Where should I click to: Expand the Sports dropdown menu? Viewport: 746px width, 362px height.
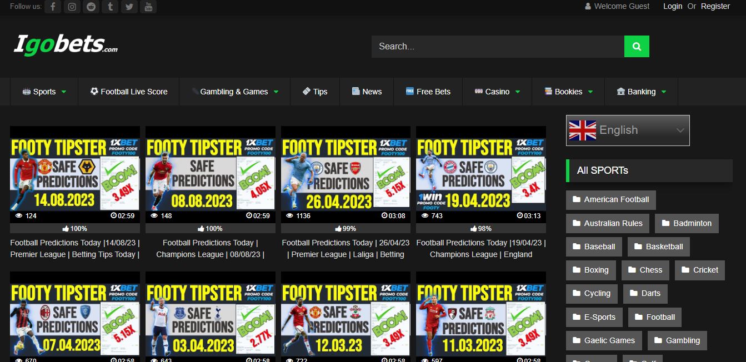point(44,92)
